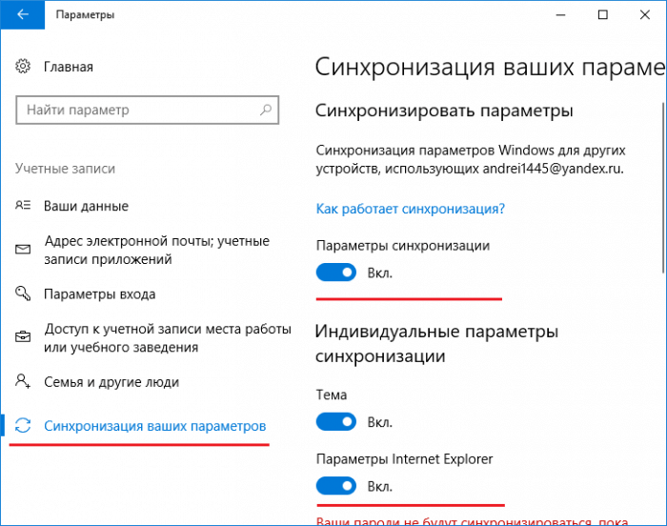667x526 pixels.
Task: Open Главная via the gear icon
Action: pyautogui.click(x=23, y=67)
